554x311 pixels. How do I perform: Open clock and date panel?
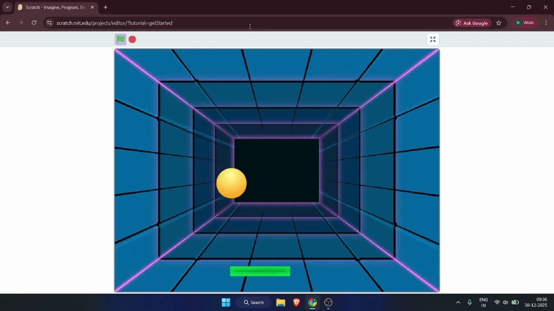(536, 302)
